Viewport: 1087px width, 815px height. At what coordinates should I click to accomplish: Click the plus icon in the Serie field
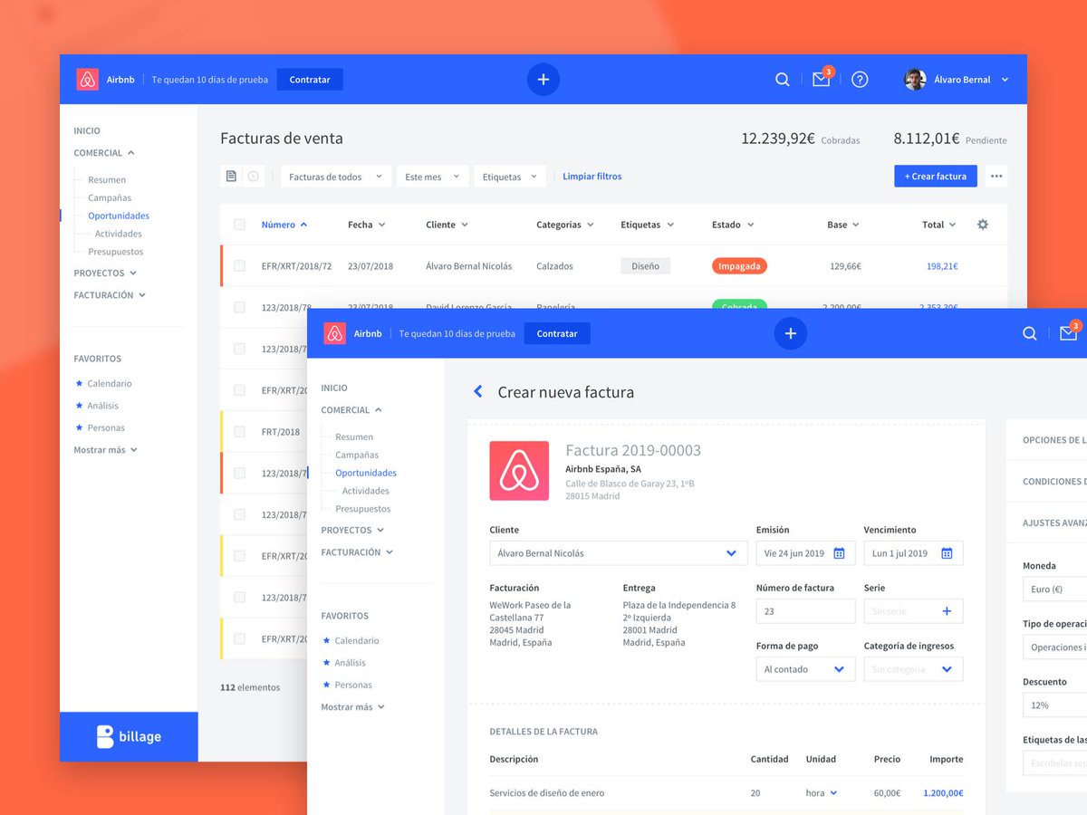coord(947,611)
